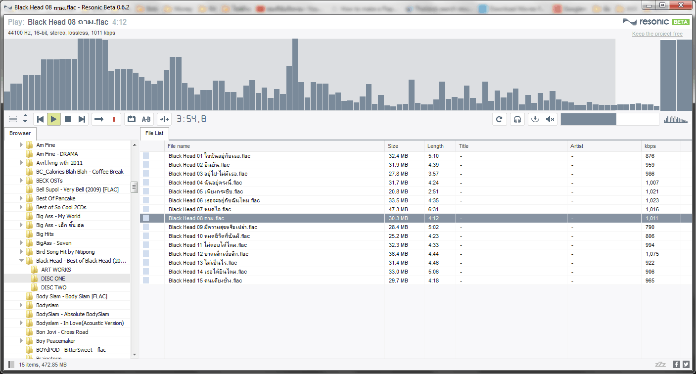Click the playback time display 3:54,8
696x374 pixels.
[x=191, y=119]
